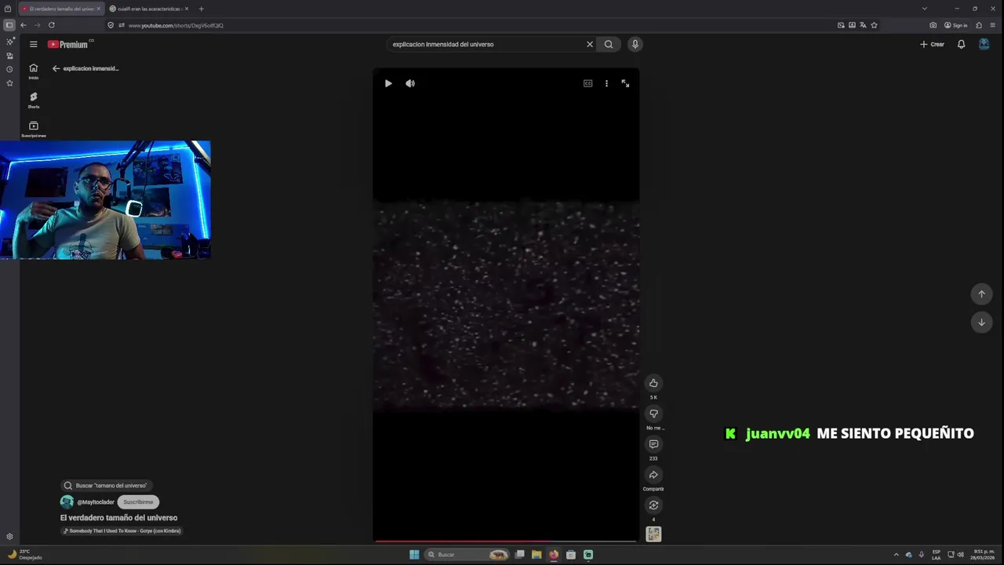
Task: Open Firefox from the taskbar
Action: 554,555
